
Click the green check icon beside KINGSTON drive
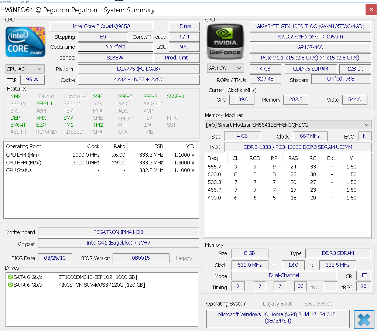point(10,285)
